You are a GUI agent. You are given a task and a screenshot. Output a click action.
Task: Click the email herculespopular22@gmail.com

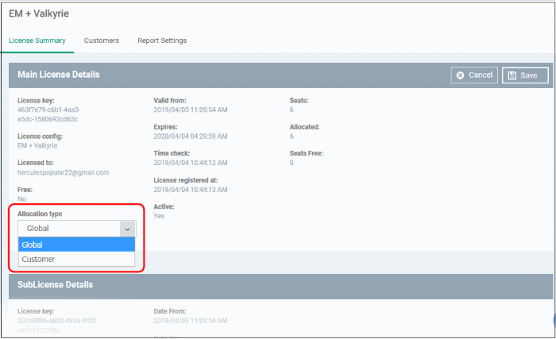click(63, 173)
